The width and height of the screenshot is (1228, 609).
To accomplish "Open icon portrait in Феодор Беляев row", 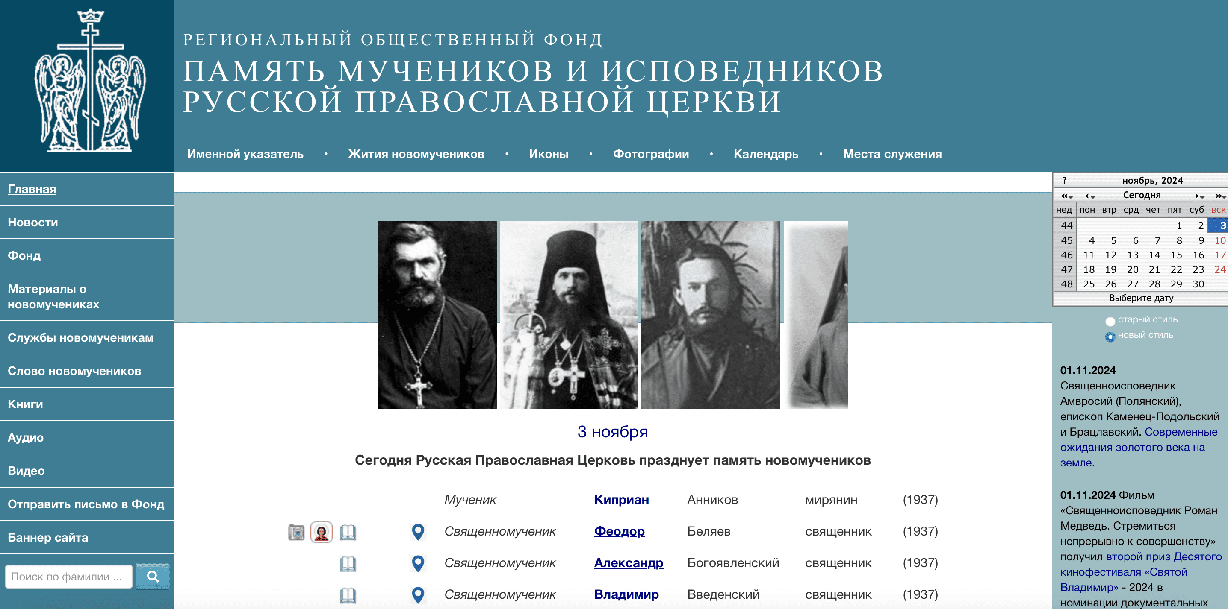I will (322, 532).
